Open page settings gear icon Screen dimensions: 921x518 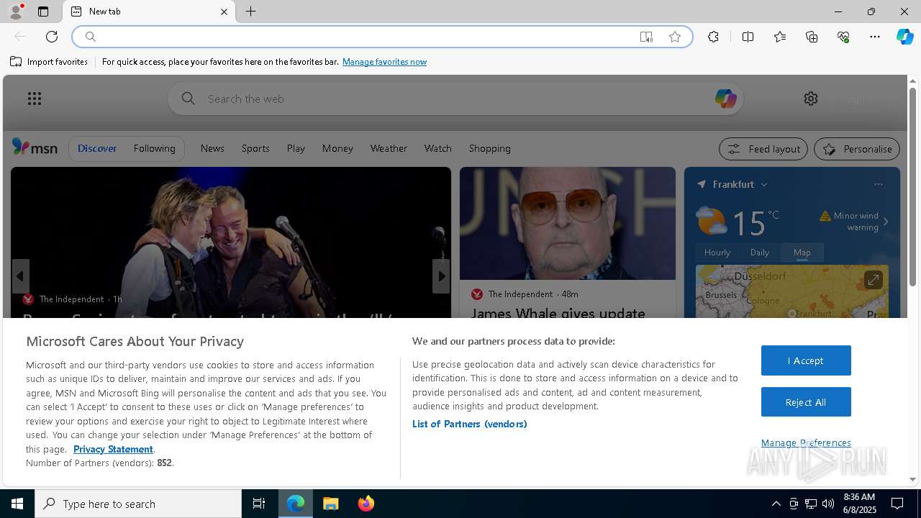(811, 99)
